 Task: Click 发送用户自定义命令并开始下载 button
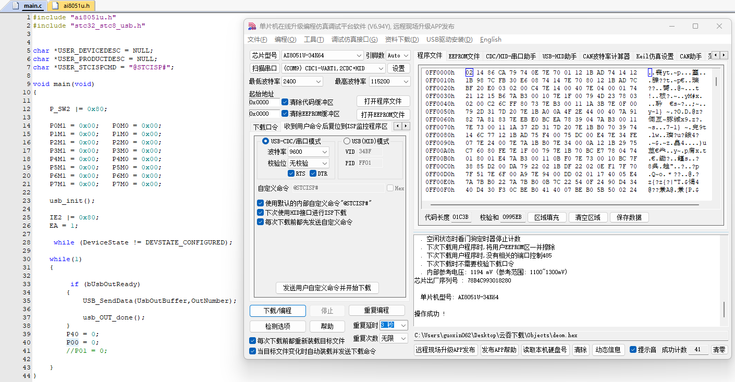(x=327, y=288)
